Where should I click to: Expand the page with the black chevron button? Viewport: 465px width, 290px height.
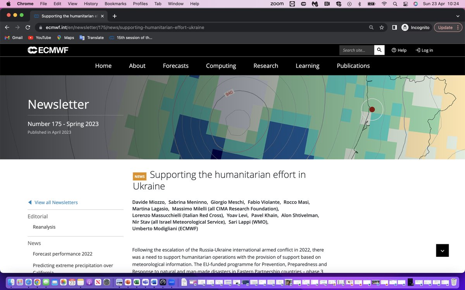pyautogui.click(x=442, y=251)
